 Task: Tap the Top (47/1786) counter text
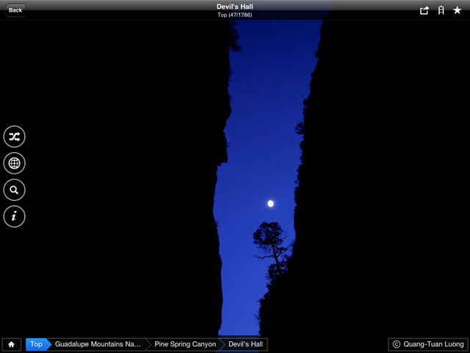click(235, 15)
